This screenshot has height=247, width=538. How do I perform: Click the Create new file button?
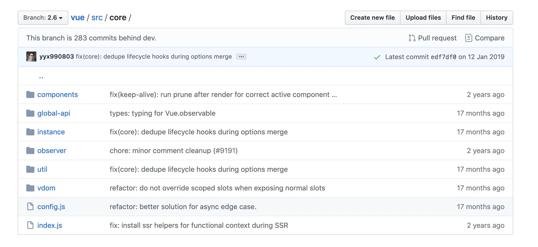372,18
